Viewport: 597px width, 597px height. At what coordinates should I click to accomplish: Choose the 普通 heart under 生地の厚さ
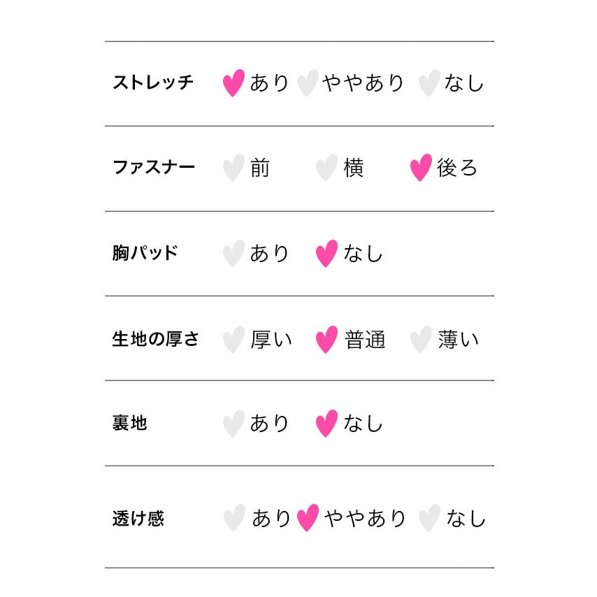coord(326,340)
